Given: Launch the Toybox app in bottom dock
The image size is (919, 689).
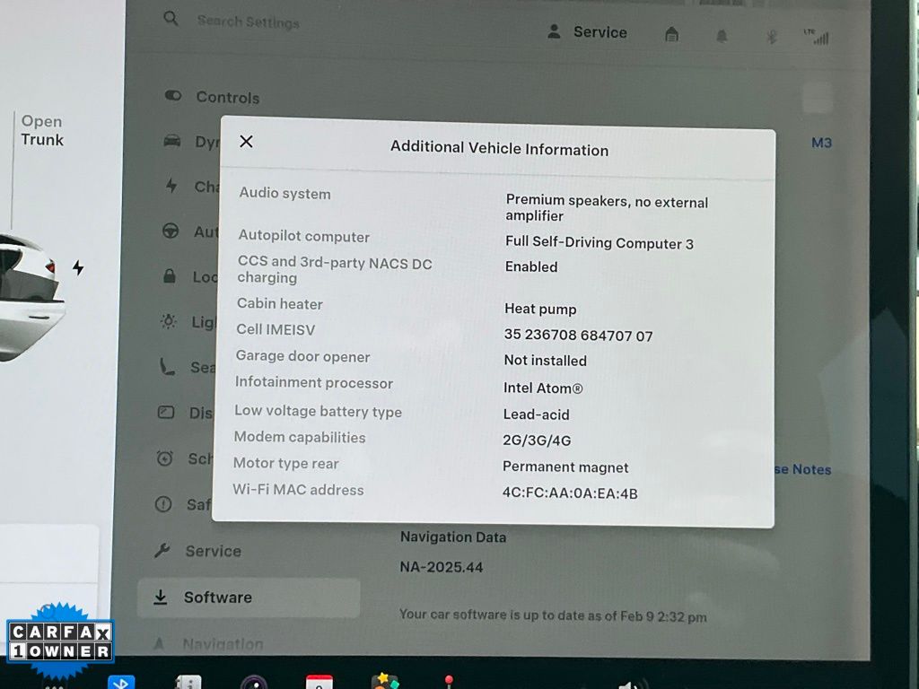Looking at the screenshot, I should (385, 682).
